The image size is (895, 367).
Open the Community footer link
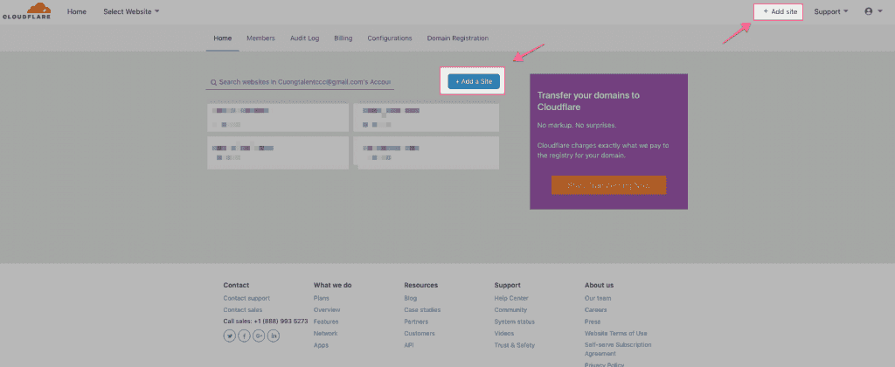click(x=510, y=310)
